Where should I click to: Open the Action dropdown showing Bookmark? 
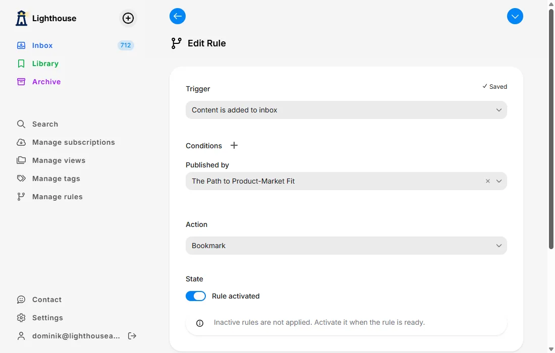point(346,246)
